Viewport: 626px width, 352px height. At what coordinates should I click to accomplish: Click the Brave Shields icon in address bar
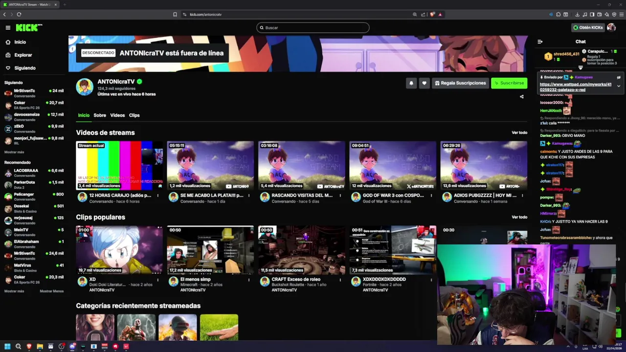coord(432,15)
